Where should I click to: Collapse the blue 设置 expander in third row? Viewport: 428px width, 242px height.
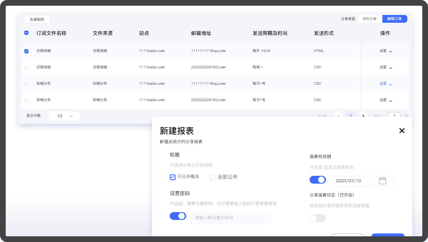pos(386,84)
